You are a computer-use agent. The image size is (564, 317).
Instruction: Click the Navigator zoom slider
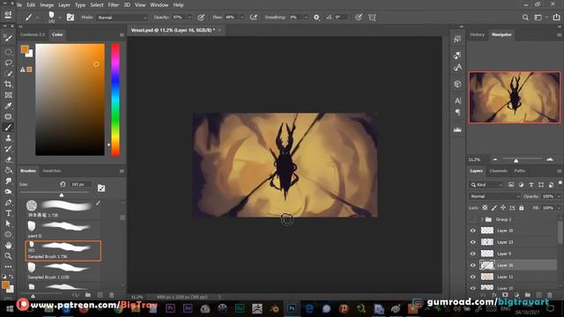(523, 159)
